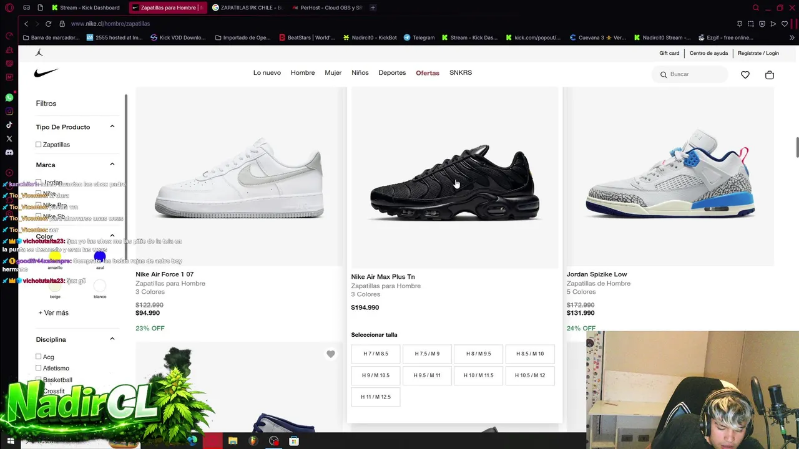Open the Centro de ayuda link
Image resolution: width=799 pixels, height=449 pixels.
click(x=708, y=53)
